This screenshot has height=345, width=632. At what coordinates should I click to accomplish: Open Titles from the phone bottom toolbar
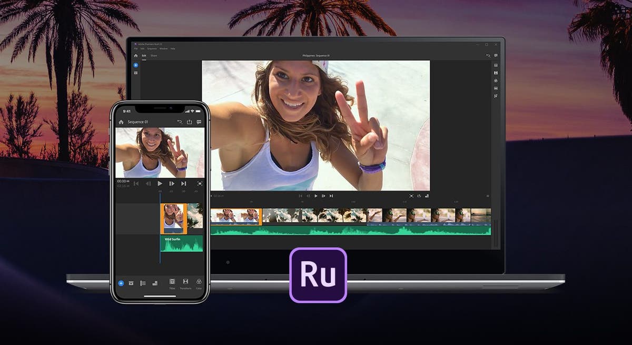[172, 283]
